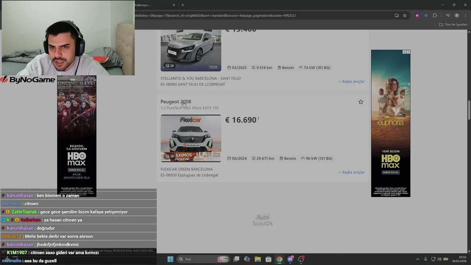Open the grey Peugeot 208 car photo
Image resolution: width=471 pixels, height=265 pixels.
[x=191, y=50]
